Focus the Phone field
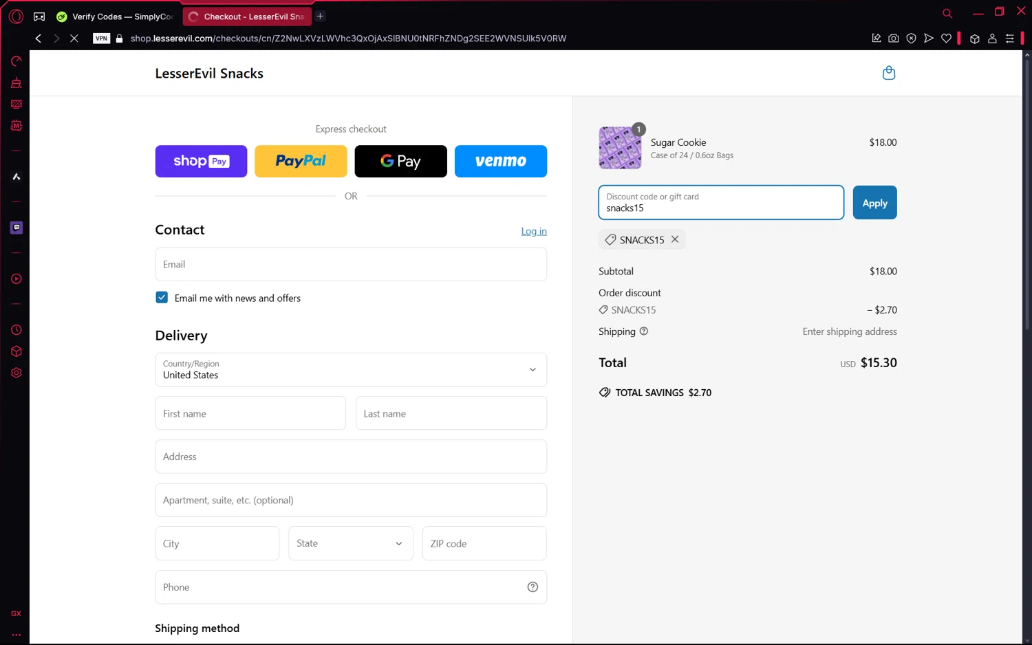Screen dimensions: 1032x645 point(351,587)
